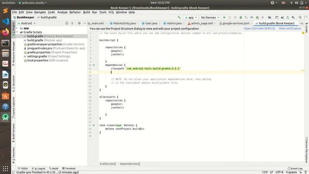
Task: Click Apply Changes and Restart Activity icon
Action: 230,17
